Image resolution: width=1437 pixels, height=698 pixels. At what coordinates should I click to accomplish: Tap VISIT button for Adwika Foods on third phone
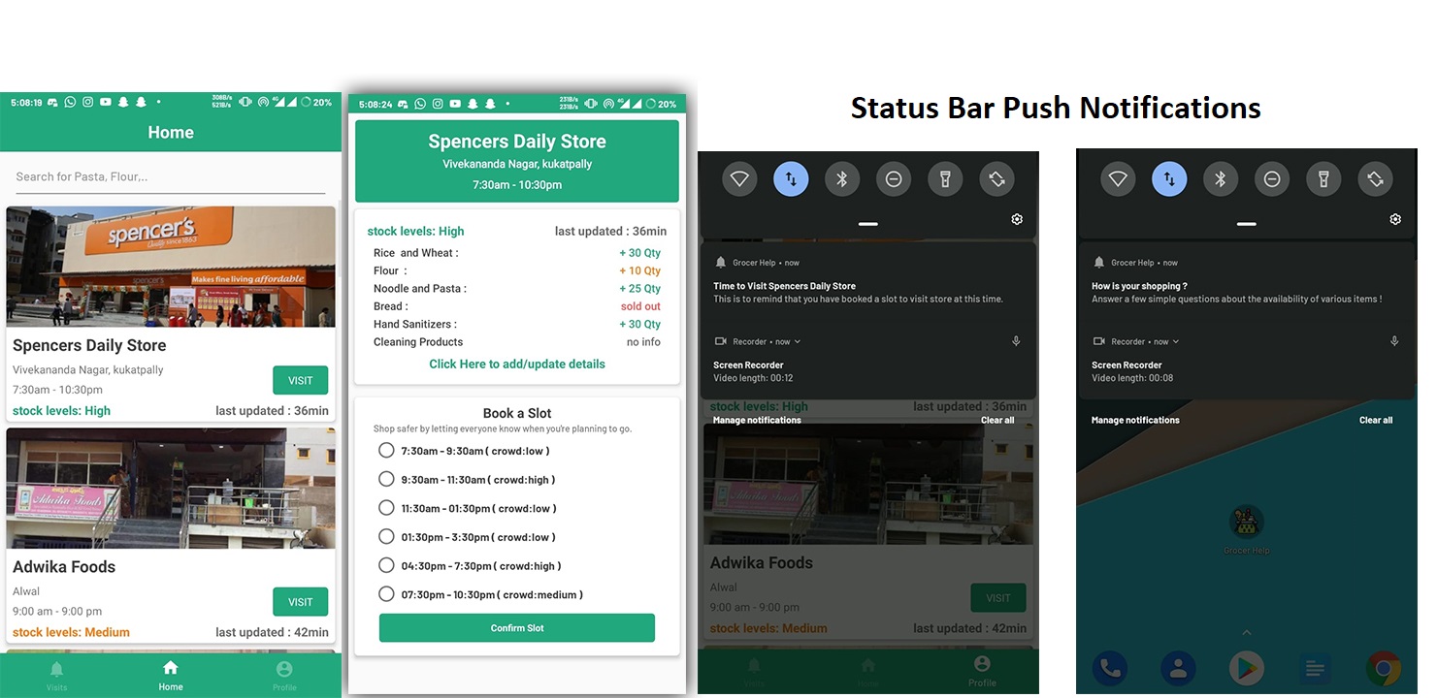coord(998,598)
